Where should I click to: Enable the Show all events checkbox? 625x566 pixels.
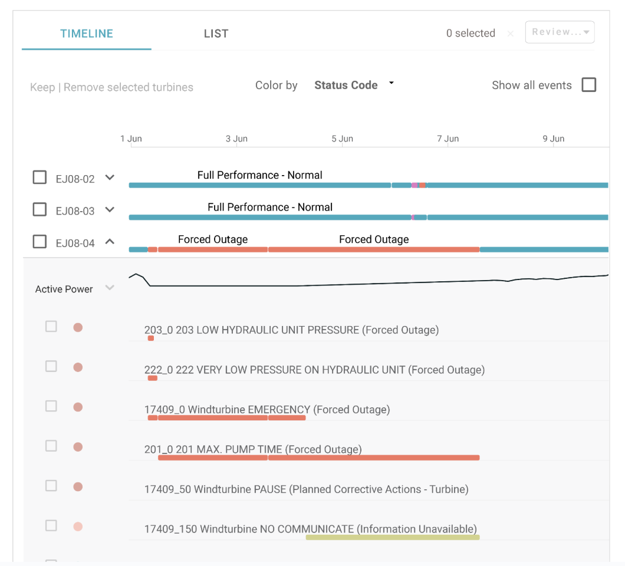(x=588, y=85)
